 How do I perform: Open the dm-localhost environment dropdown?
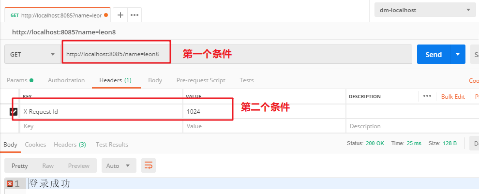click(x=425, y=10)
